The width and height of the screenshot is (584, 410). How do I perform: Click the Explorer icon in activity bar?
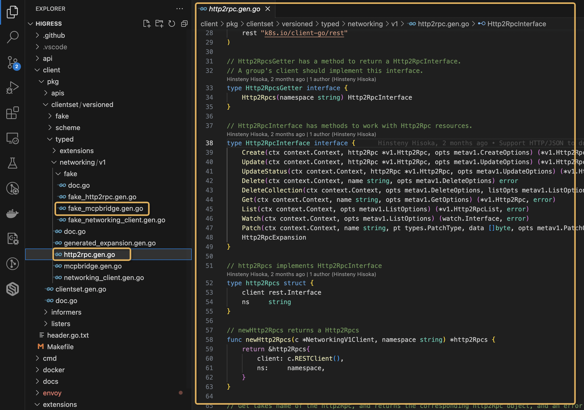[12, 13]
